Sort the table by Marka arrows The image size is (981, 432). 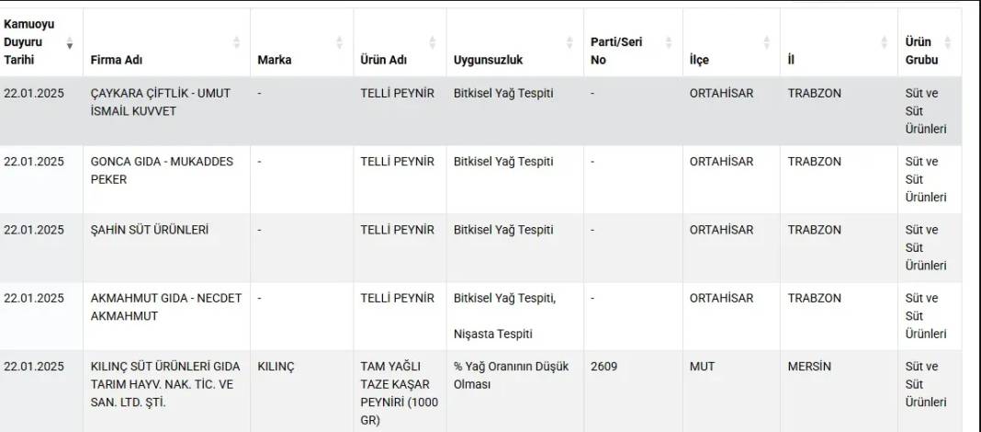tap(339, 42)
